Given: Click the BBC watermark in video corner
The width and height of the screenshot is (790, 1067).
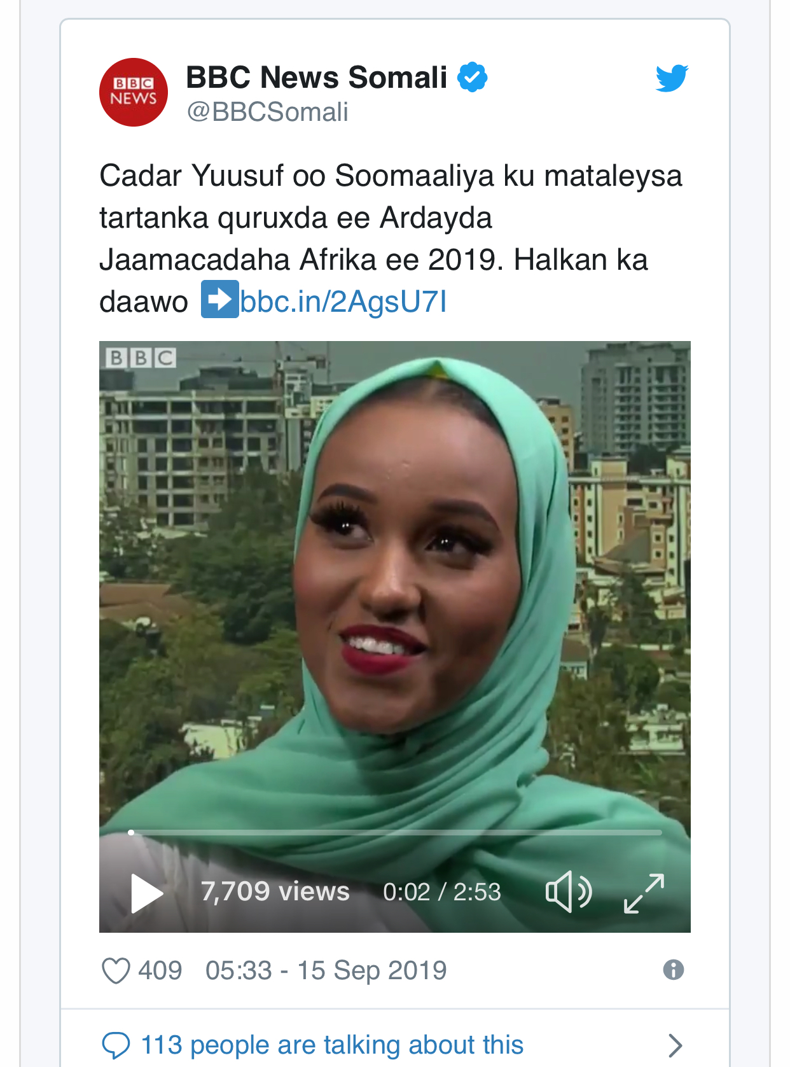Looking at the screenshot, I should tap(141, 358).
